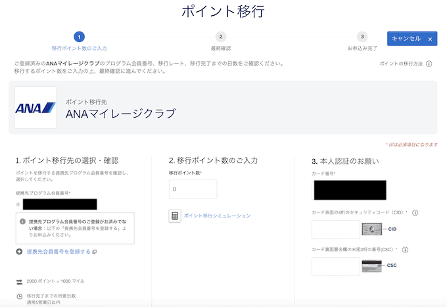Click external link icon after 登録する
Viewport: 447px width, 307px height.
click(95, 252)
